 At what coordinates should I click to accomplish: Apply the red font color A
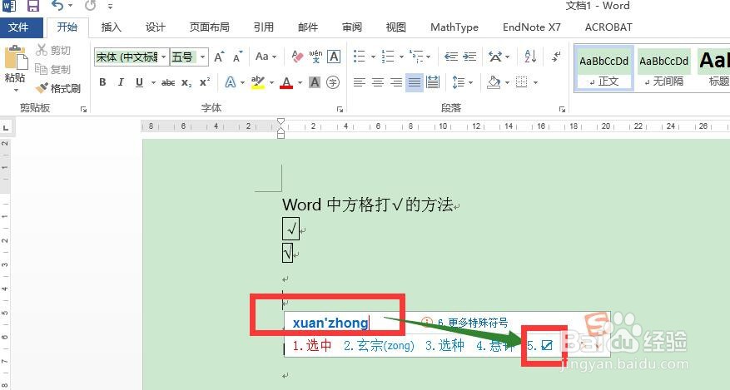pyautogui.click(x=286, y=83)
